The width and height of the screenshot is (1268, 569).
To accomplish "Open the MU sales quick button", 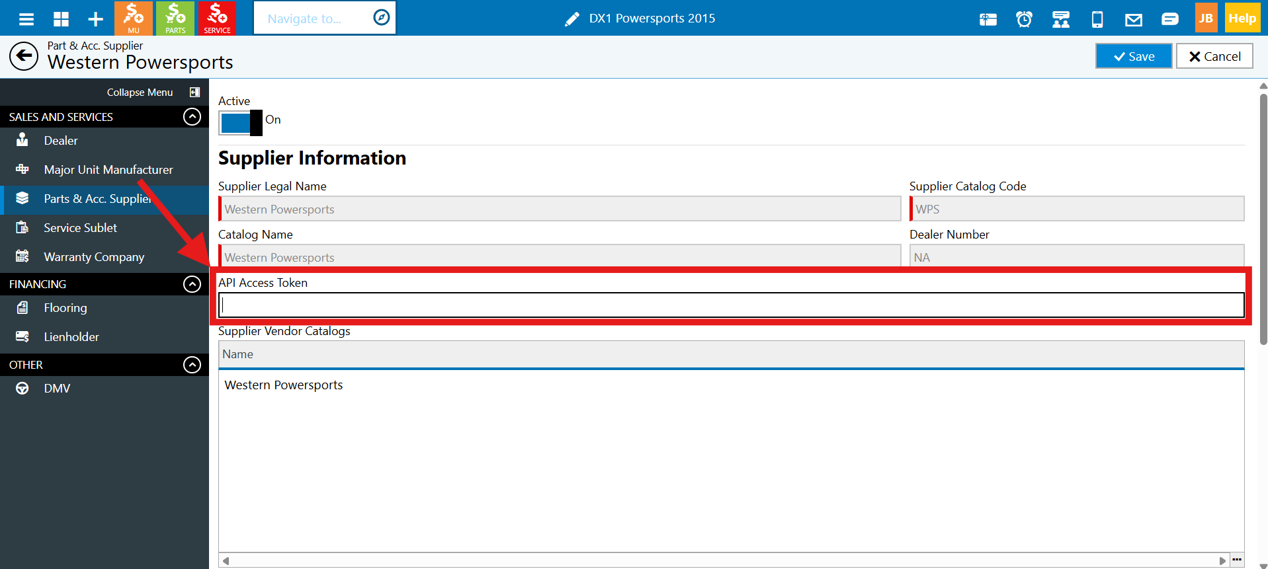I will point(134,18).
